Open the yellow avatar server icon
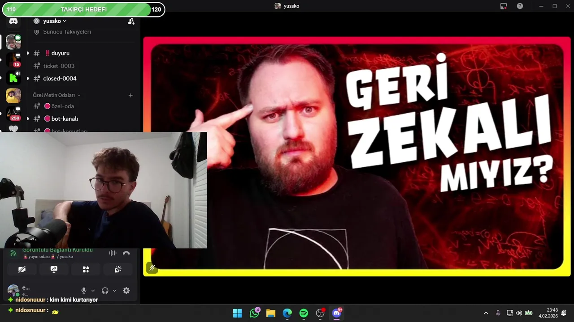This screenshot has height=322, width=574. (13, 96)
